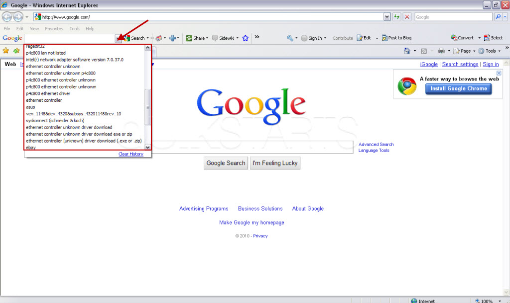510x303 pixels.
Task: Click the Home house icon
Action: tap(407, 51)
